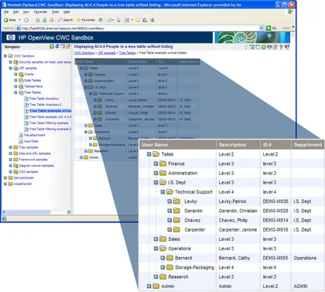Open the IE Search toolbar button
The height and width of the screenshot is (292, 325).
[65, 20]
